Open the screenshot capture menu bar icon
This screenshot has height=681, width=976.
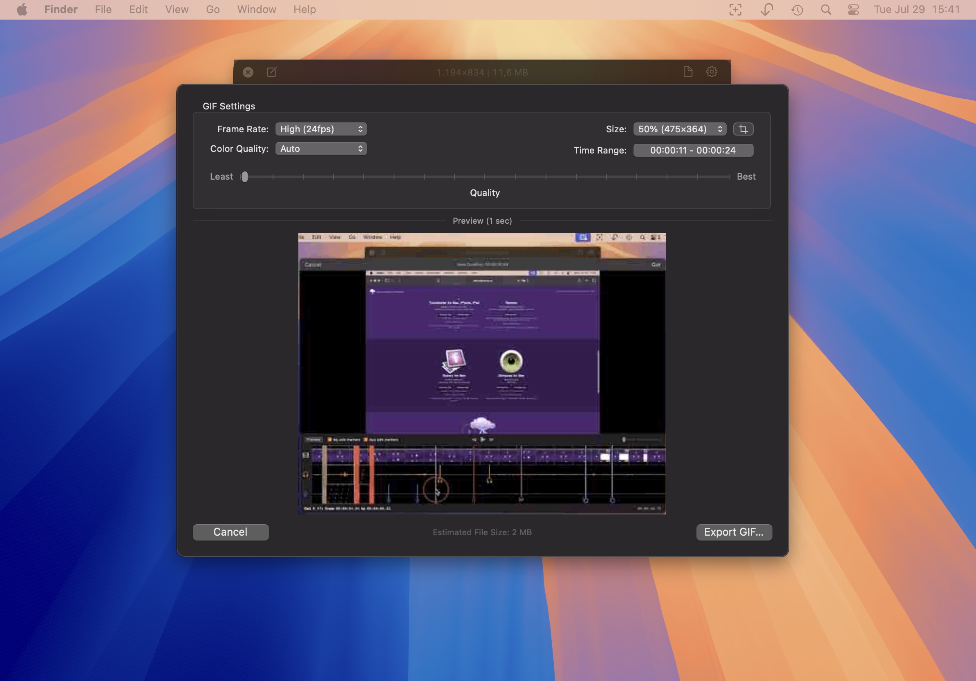click(735, 9)
